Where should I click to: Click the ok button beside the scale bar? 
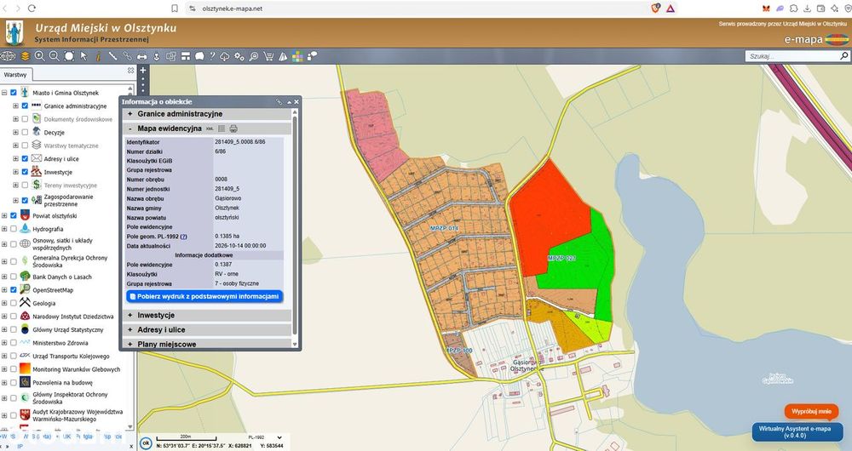tap(146, 442)
